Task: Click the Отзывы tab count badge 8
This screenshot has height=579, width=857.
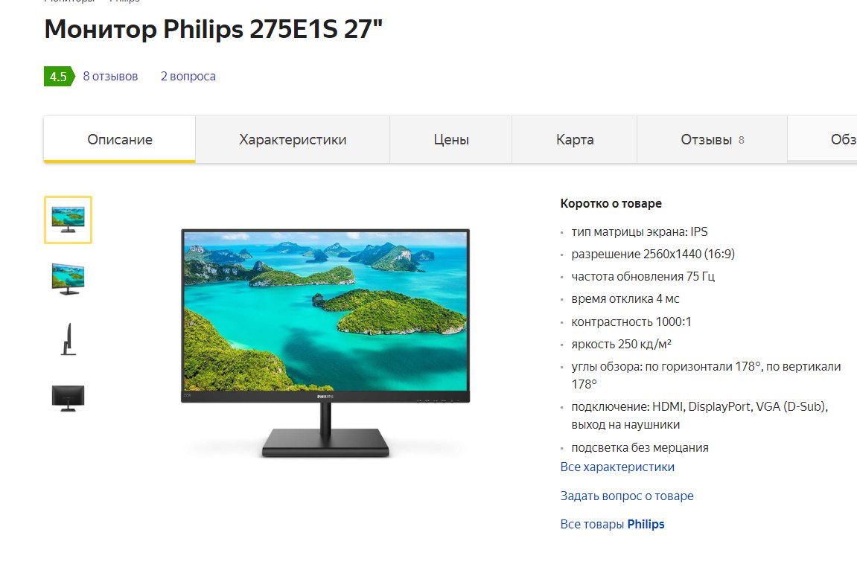Action: tap(741, 141)
